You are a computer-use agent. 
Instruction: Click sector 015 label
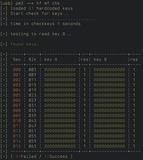tap(17, 146)
